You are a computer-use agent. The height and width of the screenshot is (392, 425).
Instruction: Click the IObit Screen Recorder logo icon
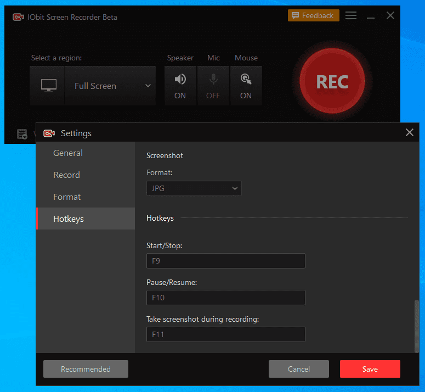click(18, 17)
